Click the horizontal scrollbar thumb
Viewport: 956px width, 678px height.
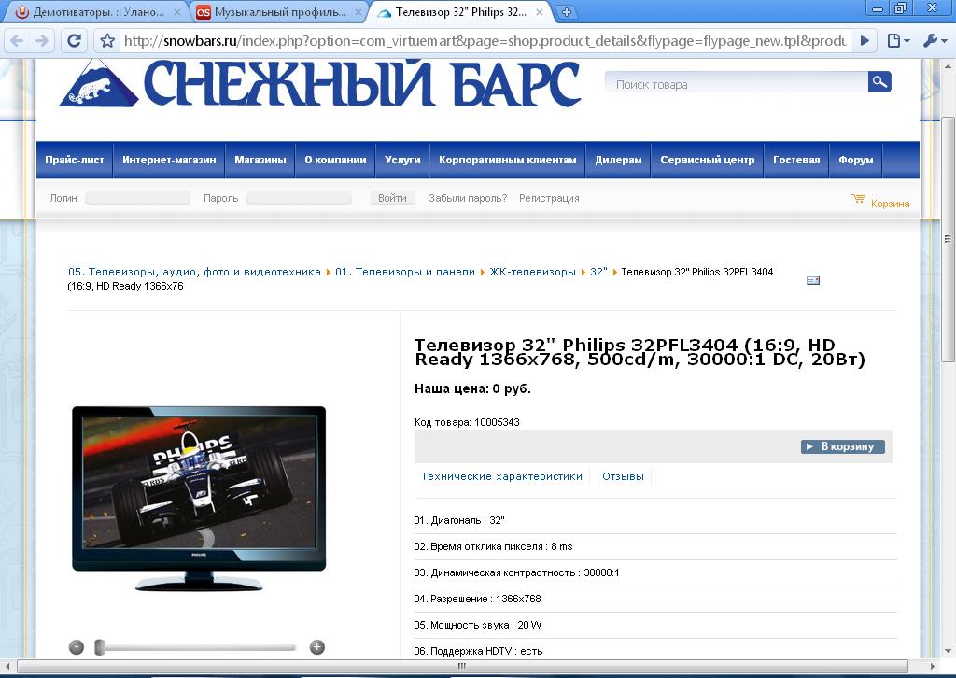coord(463,666)
